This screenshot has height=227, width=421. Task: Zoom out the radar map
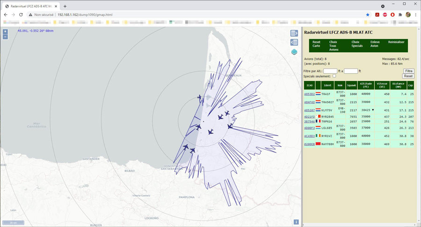coord(5,37)
